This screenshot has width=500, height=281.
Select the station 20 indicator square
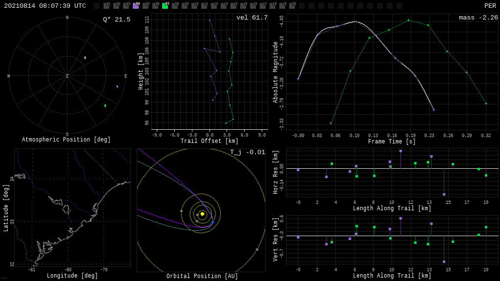[x=292, y=6]
